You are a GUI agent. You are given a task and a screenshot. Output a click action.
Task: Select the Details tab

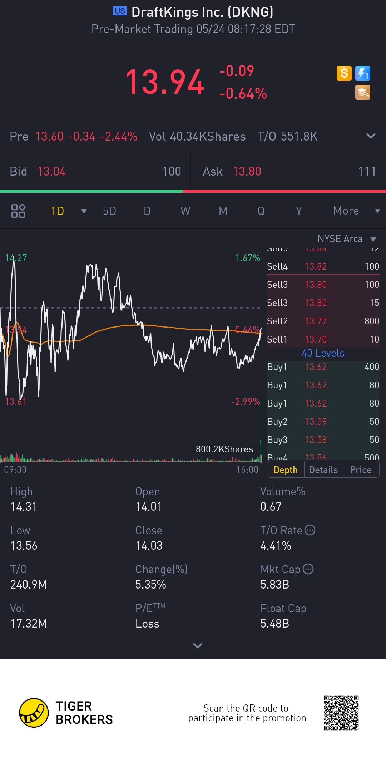pos(323,469)
